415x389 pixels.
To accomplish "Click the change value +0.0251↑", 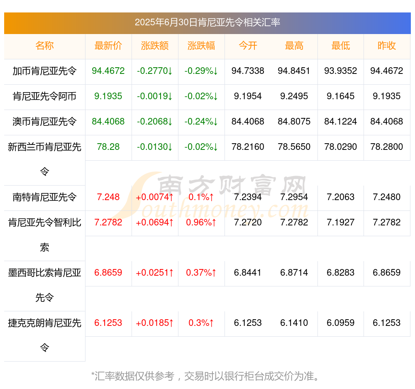I will coord(155,272).
